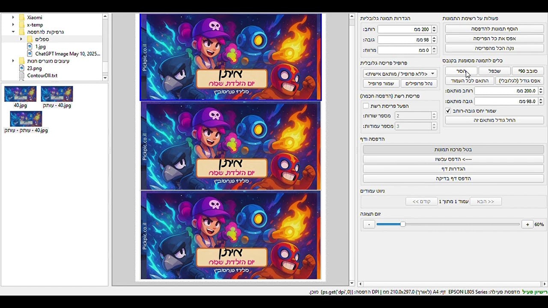
Task: Click נקה הכל מהפריסה clear all button
Action: 494,48
